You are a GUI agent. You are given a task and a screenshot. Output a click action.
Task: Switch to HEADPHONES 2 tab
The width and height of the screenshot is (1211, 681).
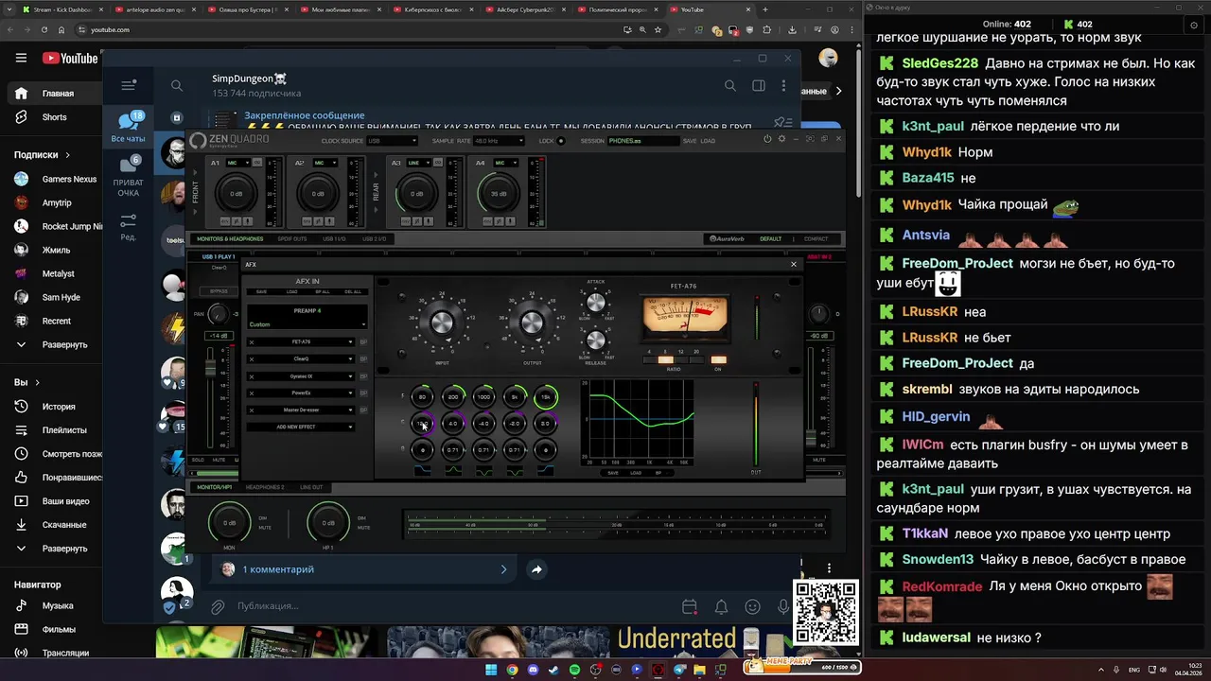pos(265,487)
